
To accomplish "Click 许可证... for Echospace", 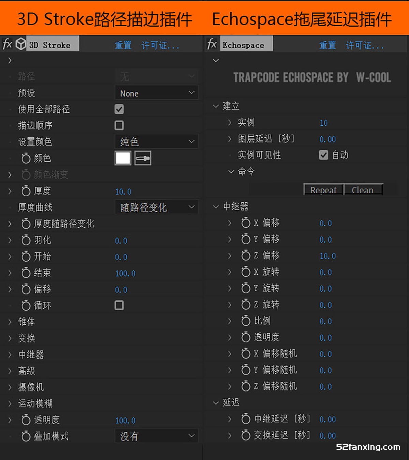I will (365, 45).
